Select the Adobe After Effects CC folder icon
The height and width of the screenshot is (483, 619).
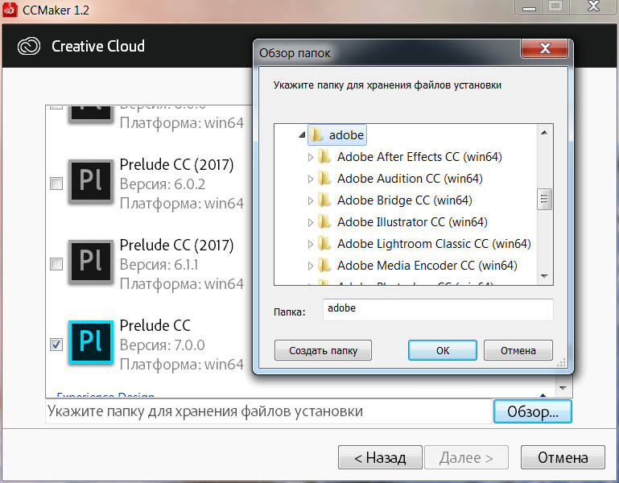[324, 157]
